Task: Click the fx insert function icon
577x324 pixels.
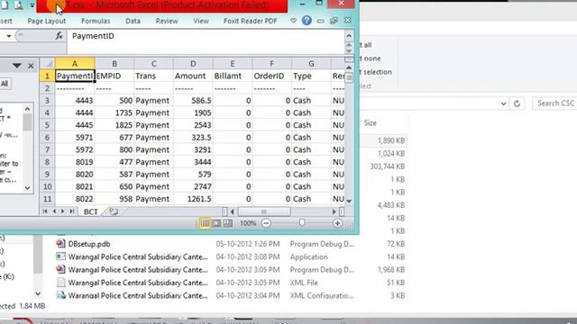Action: point(59,36)
